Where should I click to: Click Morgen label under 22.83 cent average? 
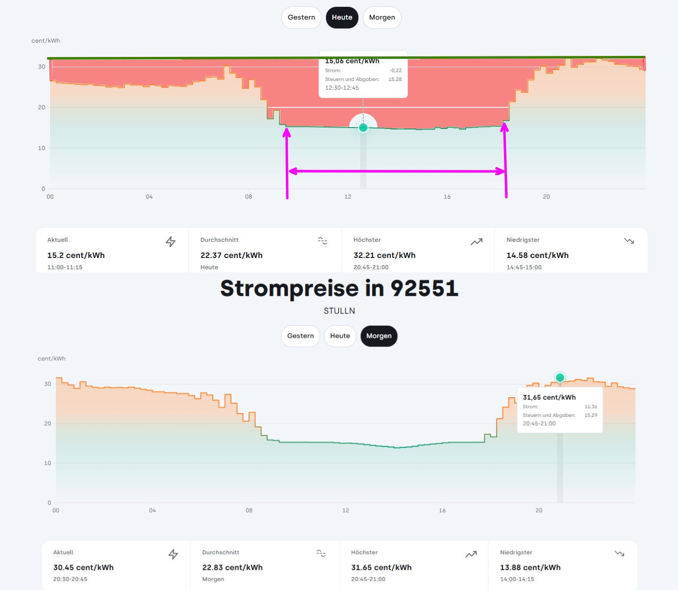[213, 579]
